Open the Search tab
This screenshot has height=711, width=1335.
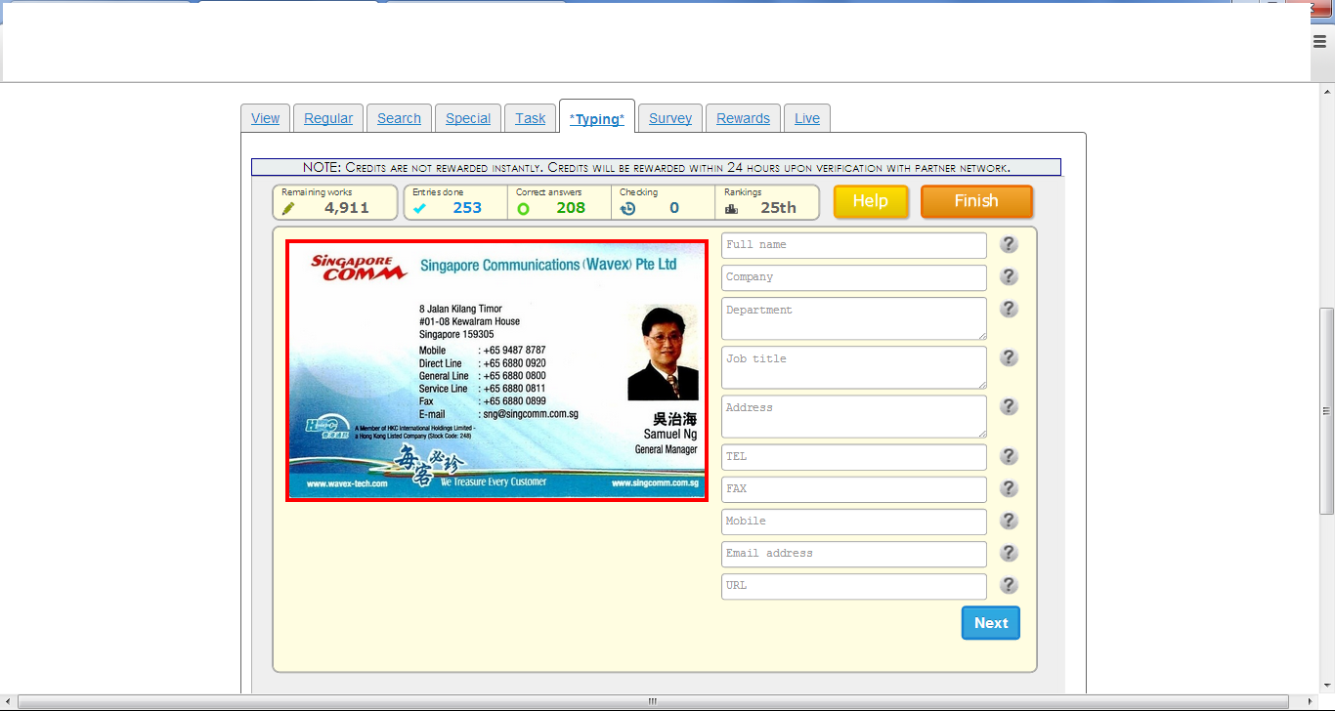click(399, 118)
